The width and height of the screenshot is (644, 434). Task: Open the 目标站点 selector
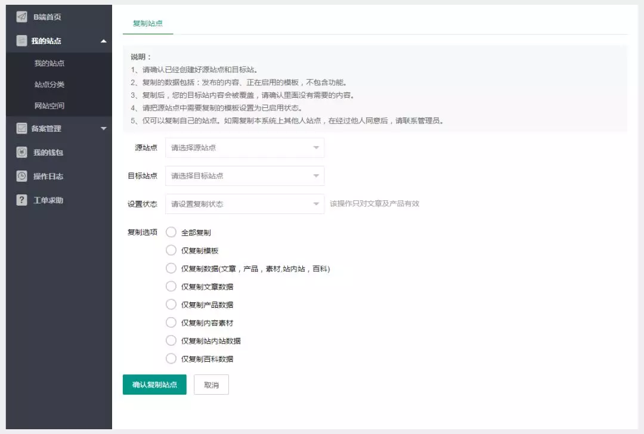pyautogui.click(x=244, y=175)
